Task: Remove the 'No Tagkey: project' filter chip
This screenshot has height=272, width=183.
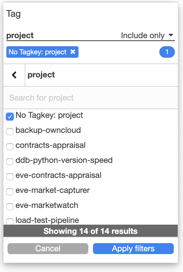Action: coord(73,52)
